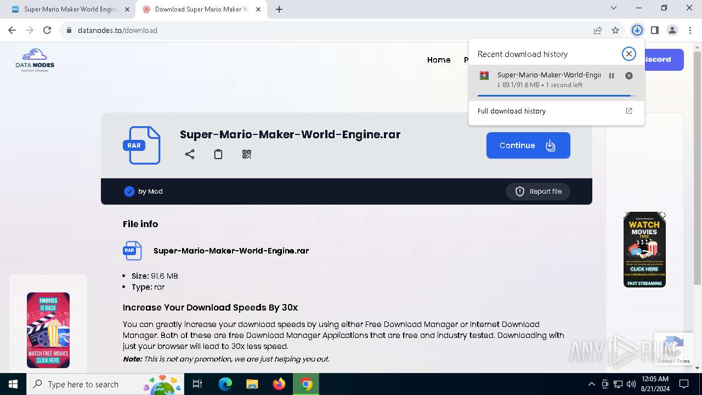Pause the Super-Mario-Maker download
The image size is (702, 395).
point(612,76)
